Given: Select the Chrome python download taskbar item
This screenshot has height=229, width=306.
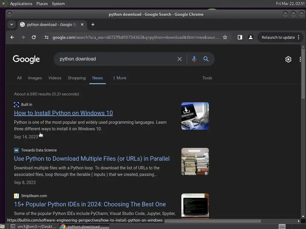Looking at the screenshot, I should click(x=84, y=227).
